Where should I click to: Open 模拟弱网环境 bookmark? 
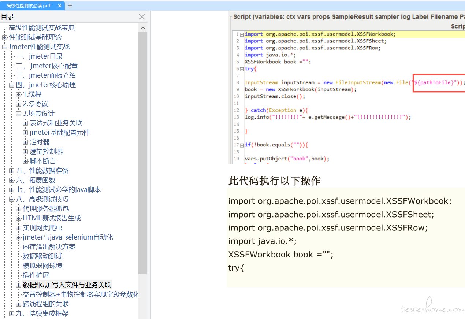(x=42, y=266)
